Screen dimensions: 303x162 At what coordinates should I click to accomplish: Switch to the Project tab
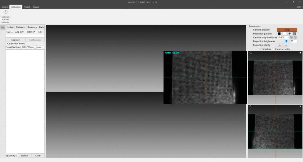(27, 7)
